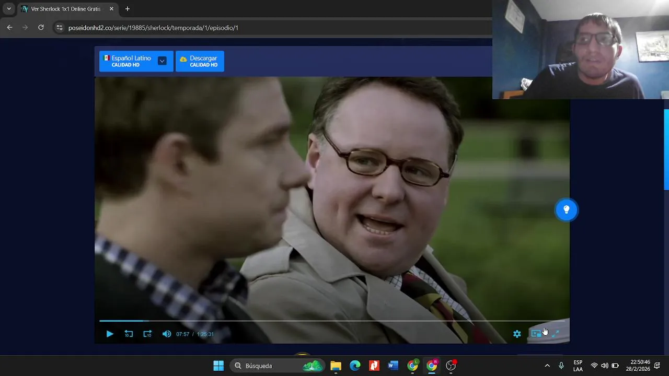Reload the current page
Viewport: 669px width, 376px height.
point(41,28)
